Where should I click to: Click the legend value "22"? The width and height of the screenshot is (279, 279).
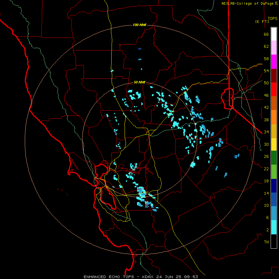(x=266, y=169)
